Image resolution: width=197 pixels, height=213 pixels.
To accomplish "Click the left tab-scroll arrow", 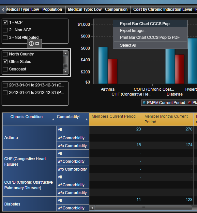I will (x=3, y=10).
